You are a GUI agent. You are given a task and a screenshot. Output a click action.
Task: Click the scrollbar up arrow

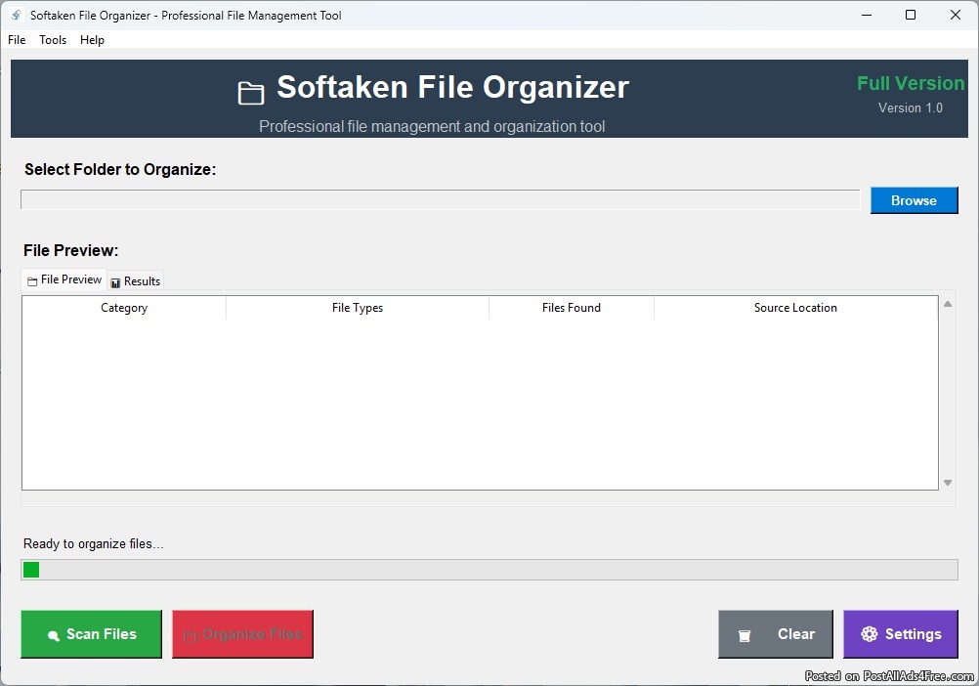pyautogui.click(x=947, y=304)
